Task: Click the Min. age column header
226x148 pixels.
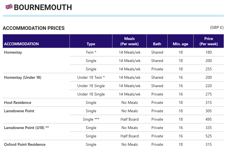Action: pos(181,44)
